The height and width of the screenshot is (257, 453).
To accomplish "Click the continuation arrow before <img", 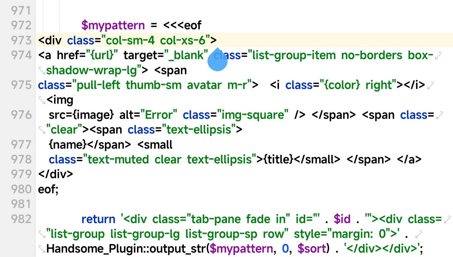I will coord(42,100).
